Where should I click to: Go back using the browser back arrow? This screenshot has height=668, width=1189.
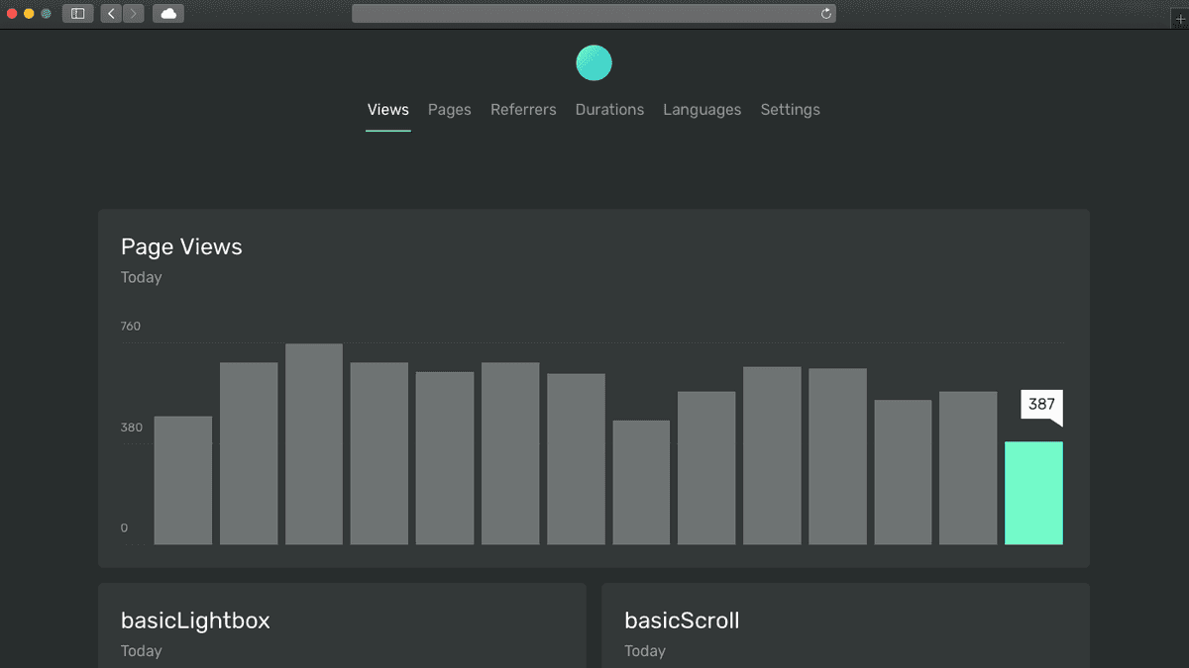[x=111, y=14]
